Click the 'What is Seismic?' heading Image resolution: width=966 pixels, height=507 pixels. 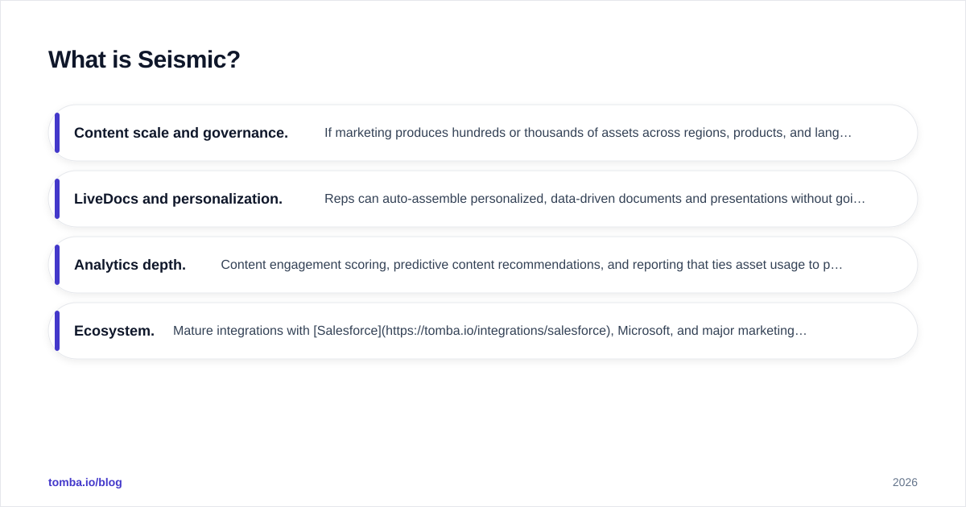click(144, 60)
